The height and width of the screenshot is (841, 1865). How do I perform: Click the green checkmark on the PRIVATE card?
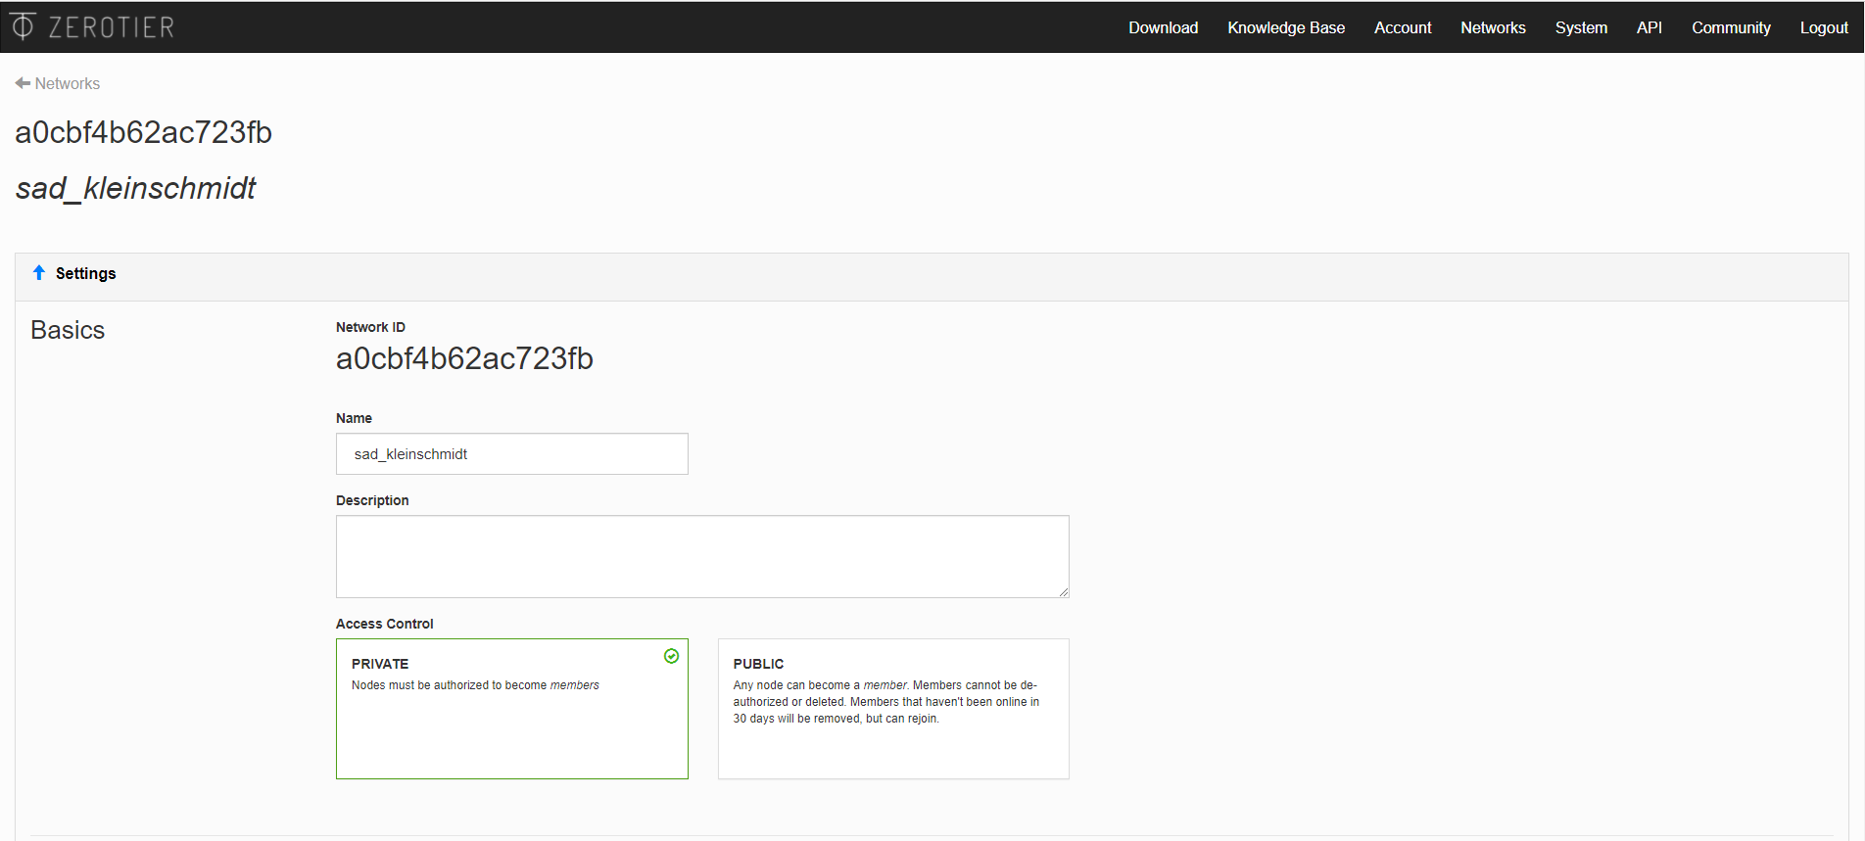671,656
